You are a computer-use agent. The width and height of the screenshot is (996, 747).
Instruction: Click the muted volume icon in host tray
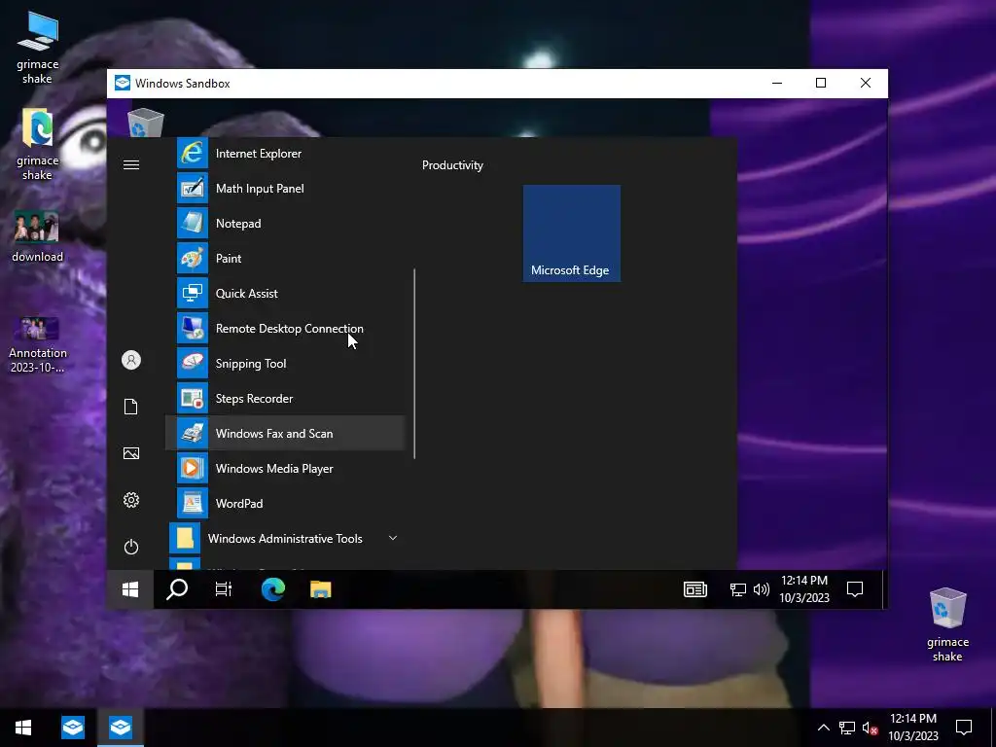[870, 728]
